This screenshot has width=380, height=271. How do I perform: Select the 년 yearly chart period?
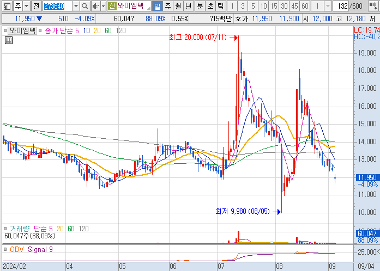pyautogui.click(x=188, y=6)
